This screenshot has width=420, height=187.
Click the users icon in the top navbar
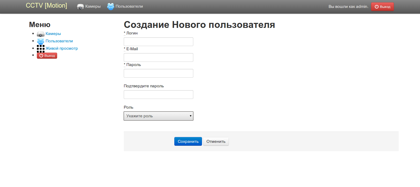pos(111,7)
